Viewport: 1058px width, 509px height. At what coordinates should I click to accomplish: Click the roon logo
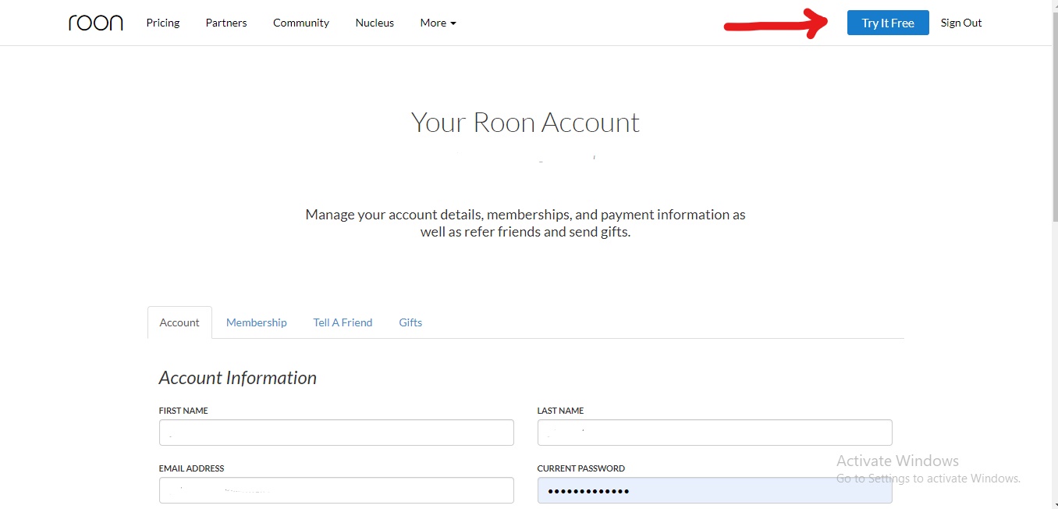pos(95,23)
